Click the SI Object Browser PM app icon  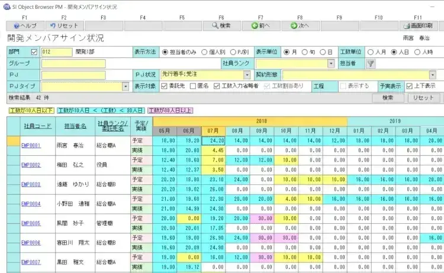click(x=6, y=5)
